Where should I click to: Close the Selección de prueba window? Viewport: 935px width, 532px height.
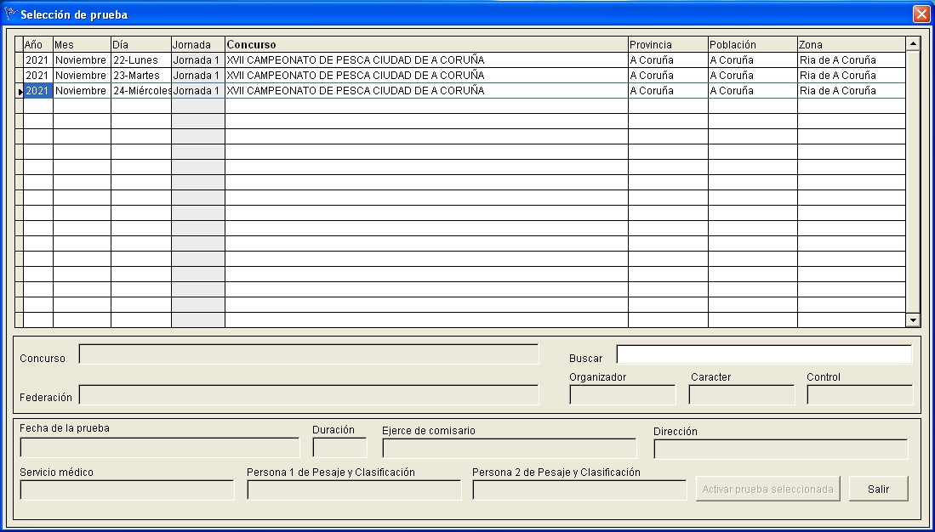click(921, 14)
